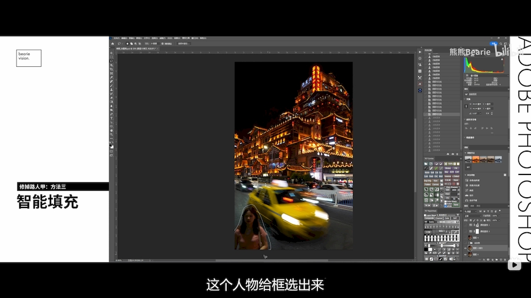Click the middle handle of the RapidMask Modify slider
The width and height of the screenshot is (531, 298).
(442, 246)
